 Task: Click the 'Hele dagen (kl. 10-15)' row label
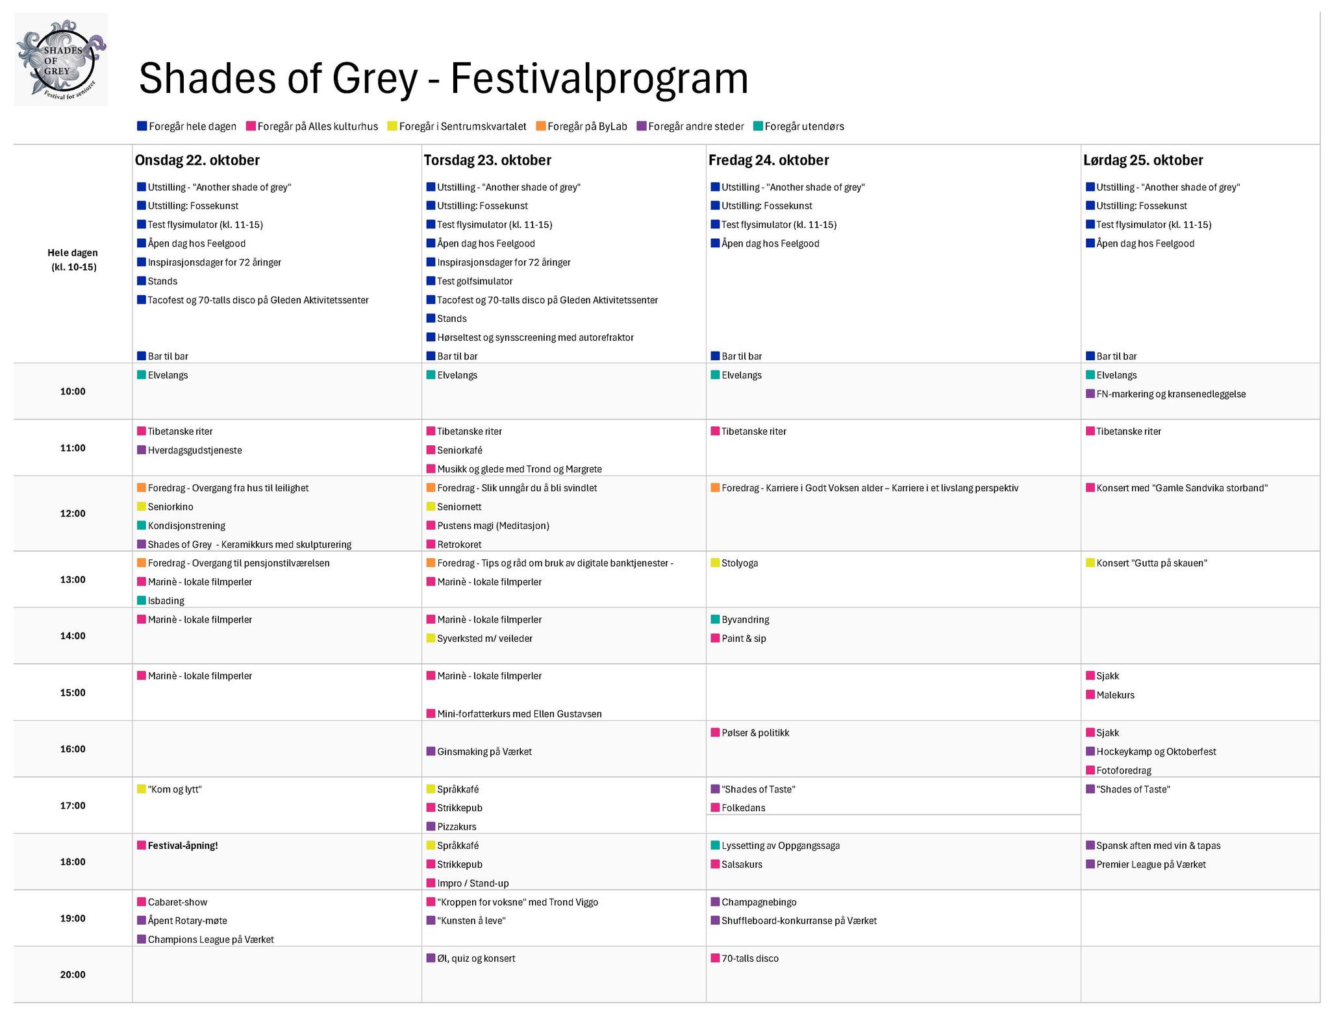point(73,260)
